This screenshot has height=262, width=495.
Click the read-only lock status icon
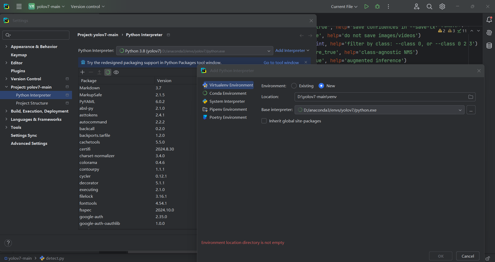(x=488, y=258)
